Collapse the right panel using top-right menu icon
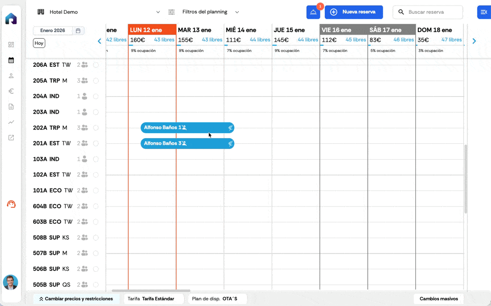 pos(484,12)
